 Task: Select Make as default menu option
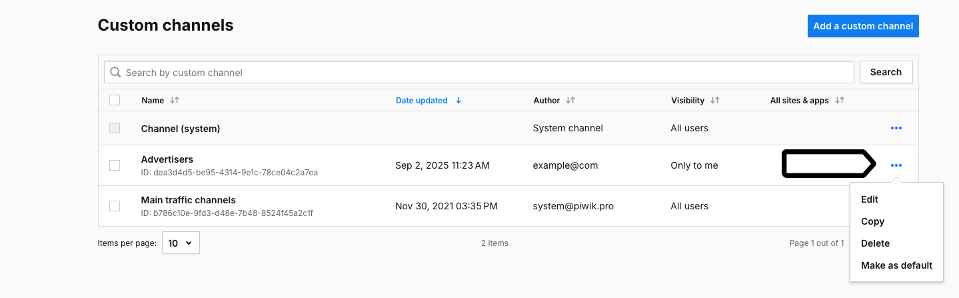(x=896, y=265)
